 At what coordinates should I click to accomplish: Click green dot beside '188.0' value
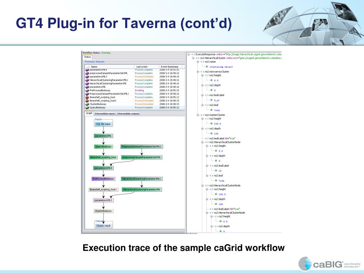(216, 194)
